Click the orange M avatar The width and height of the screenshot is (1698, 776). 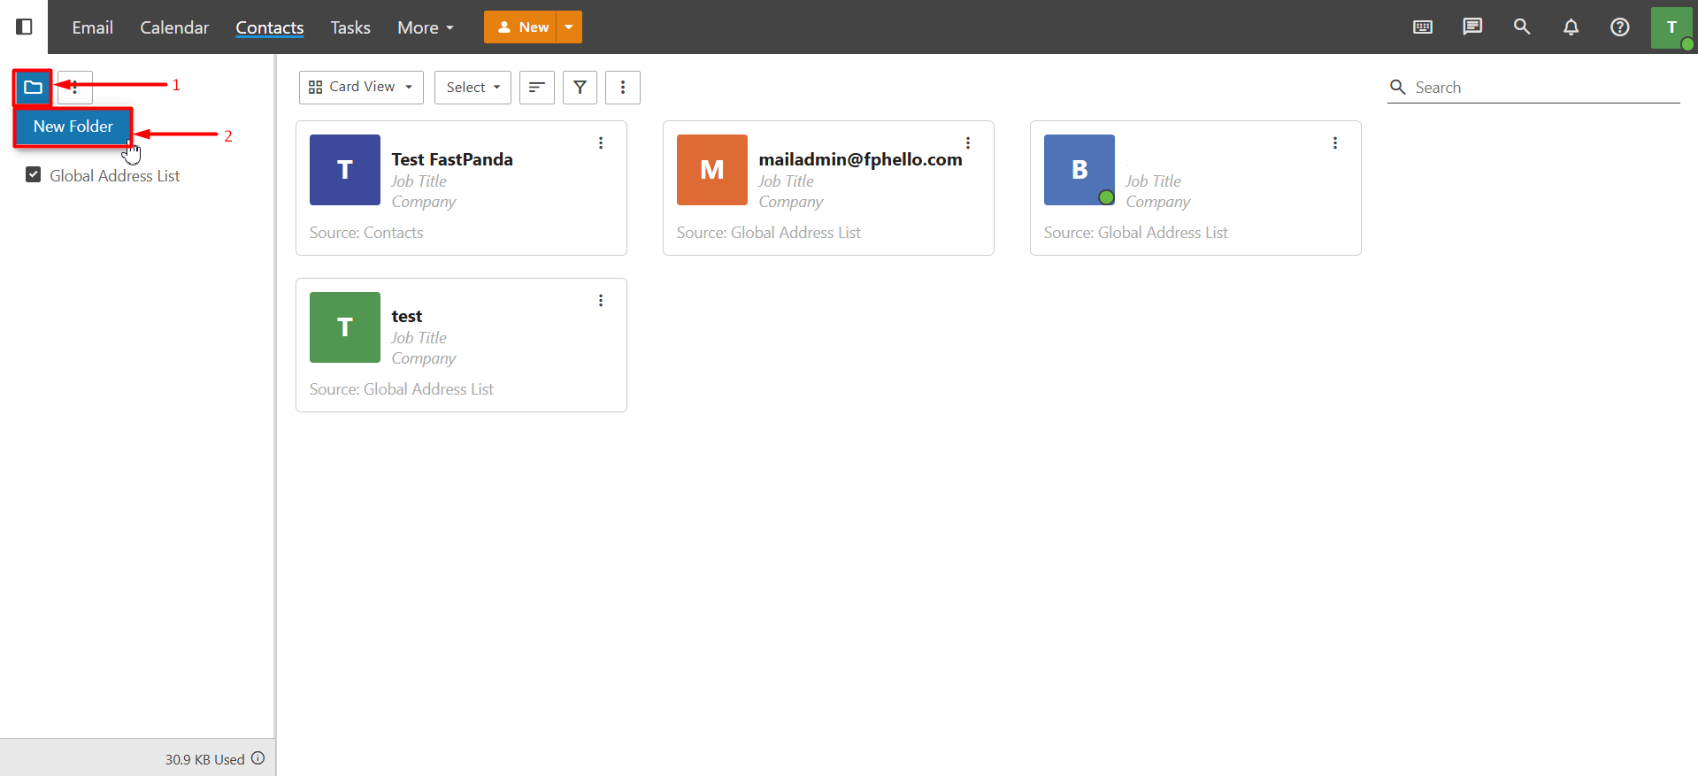712,170
